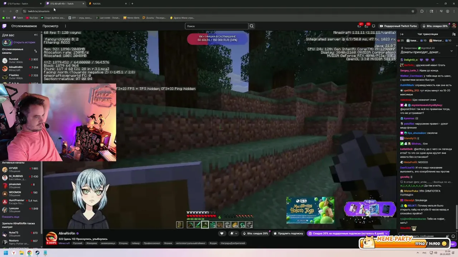
Task: Reload the page in the browser
Action: pyautogui.click(x=16, y=11)
